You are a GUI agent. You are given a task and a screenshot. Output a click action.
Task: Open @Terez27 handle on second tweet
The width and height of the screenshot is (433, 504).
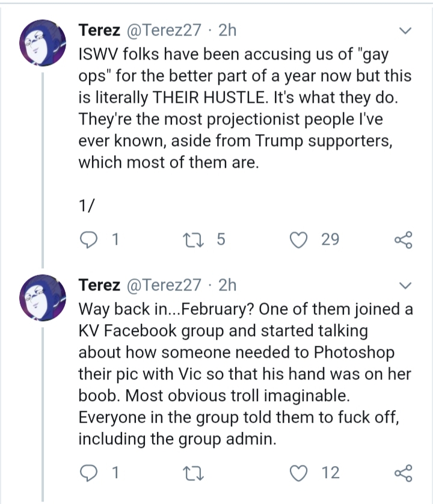point(164,285)
